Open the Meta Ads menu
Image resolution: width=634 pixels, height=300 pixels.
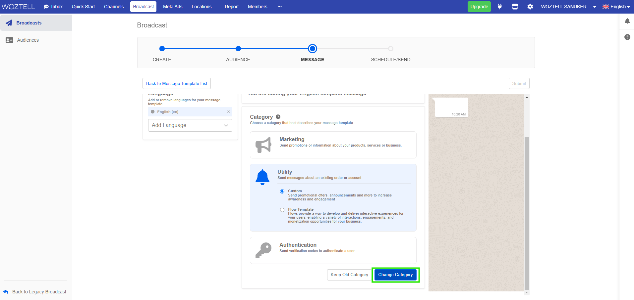[x=172, y=7]
